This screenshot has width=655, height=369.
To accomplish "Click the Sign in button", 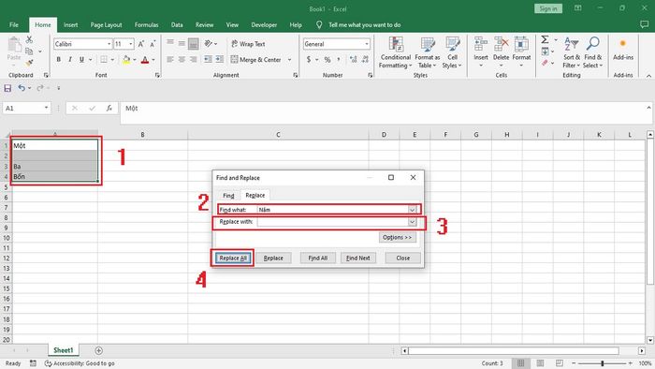I will [x=548, y=8].
